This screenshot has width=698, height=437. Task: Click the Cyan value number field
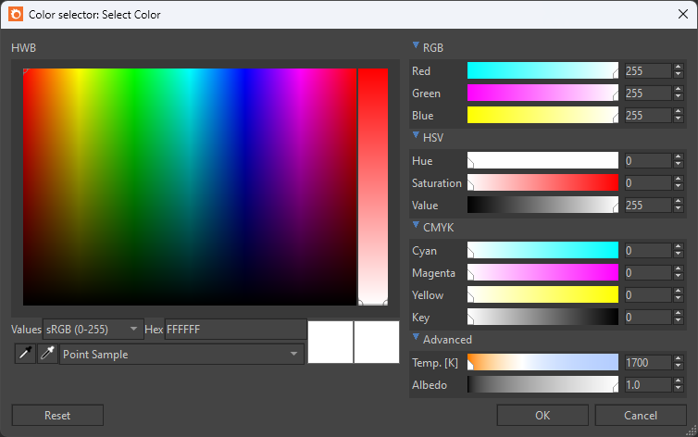[x=645, y=251]
